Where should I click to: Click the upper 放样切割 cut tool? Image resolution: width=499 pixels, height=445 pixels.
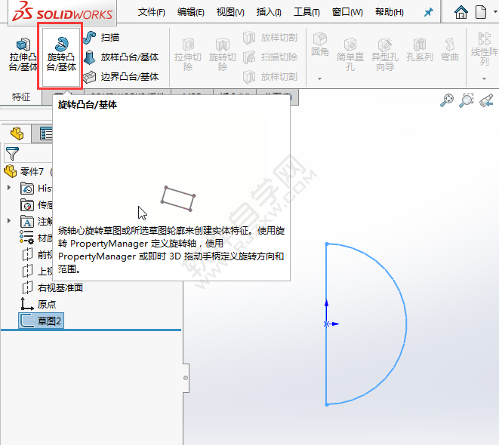pyautogui.click(x=270, y=38)
